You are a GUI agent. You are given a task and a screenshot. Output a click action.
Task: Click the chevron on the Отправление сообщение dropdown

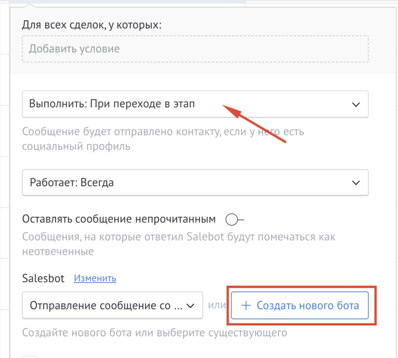coord(191,306)
